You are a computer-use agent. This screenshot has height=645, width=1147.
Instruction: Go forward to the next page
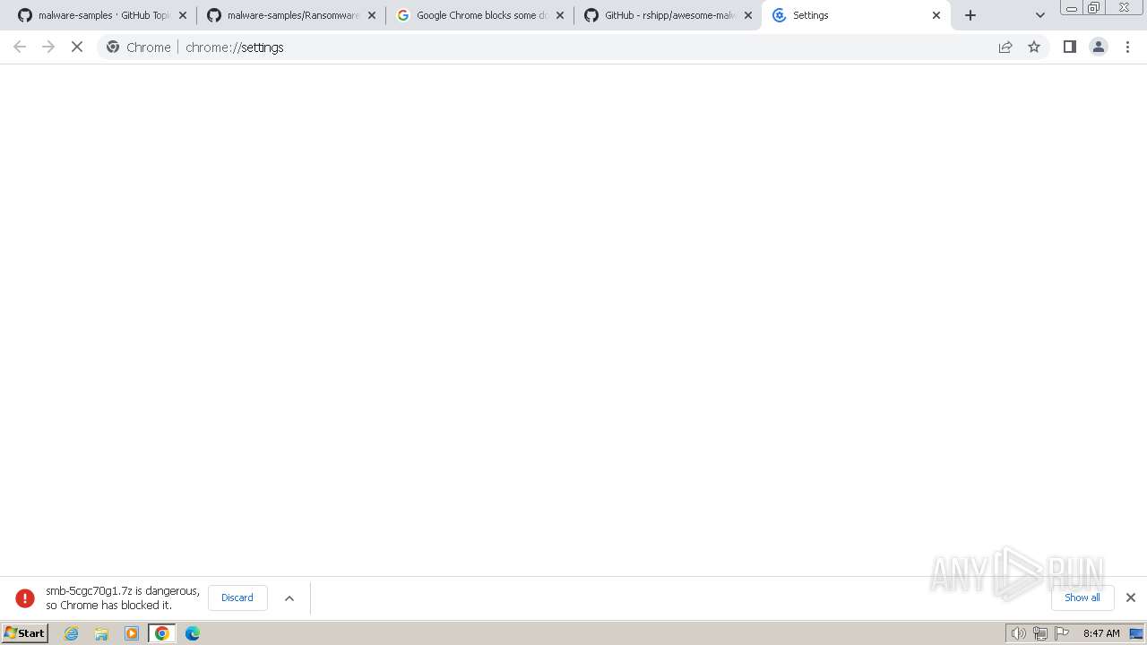(48, 47)
